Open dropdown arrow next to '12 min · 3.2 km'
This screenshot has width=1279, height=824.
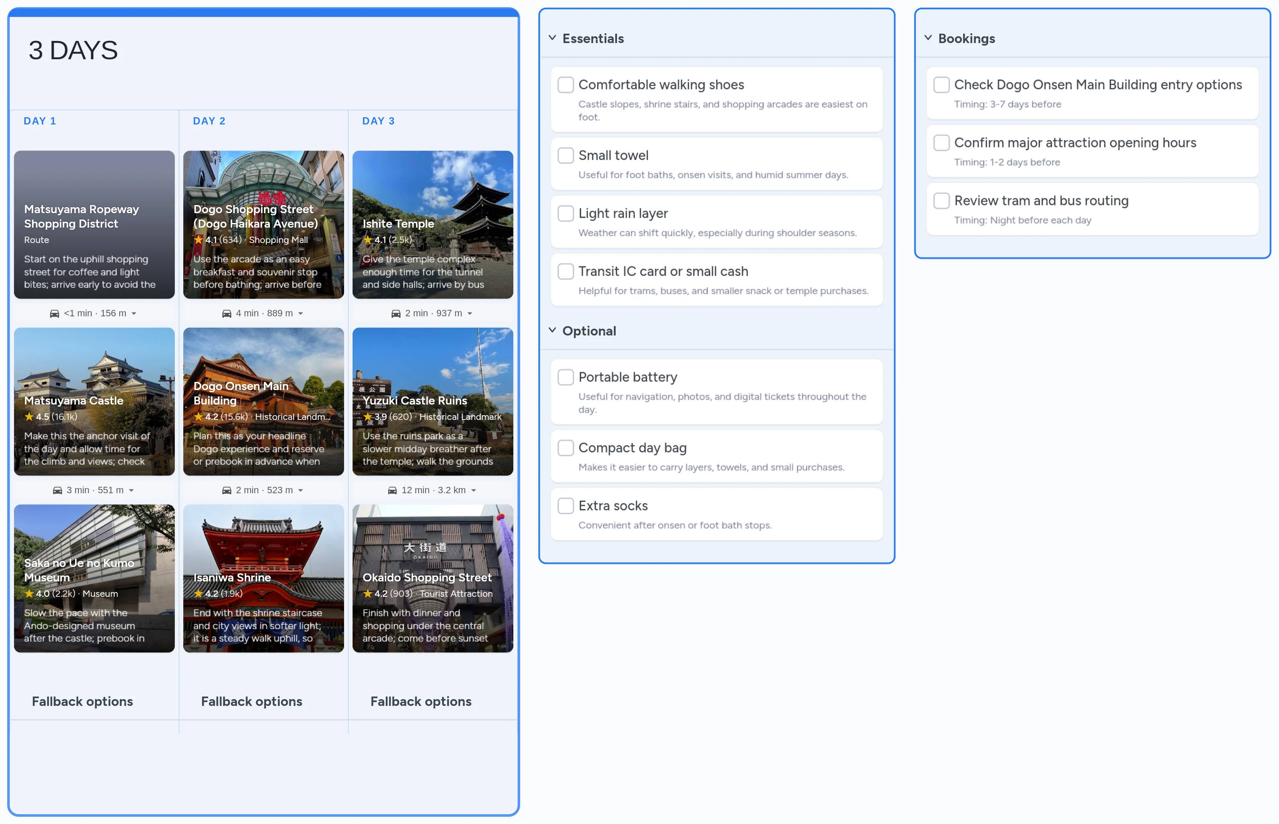474,490
